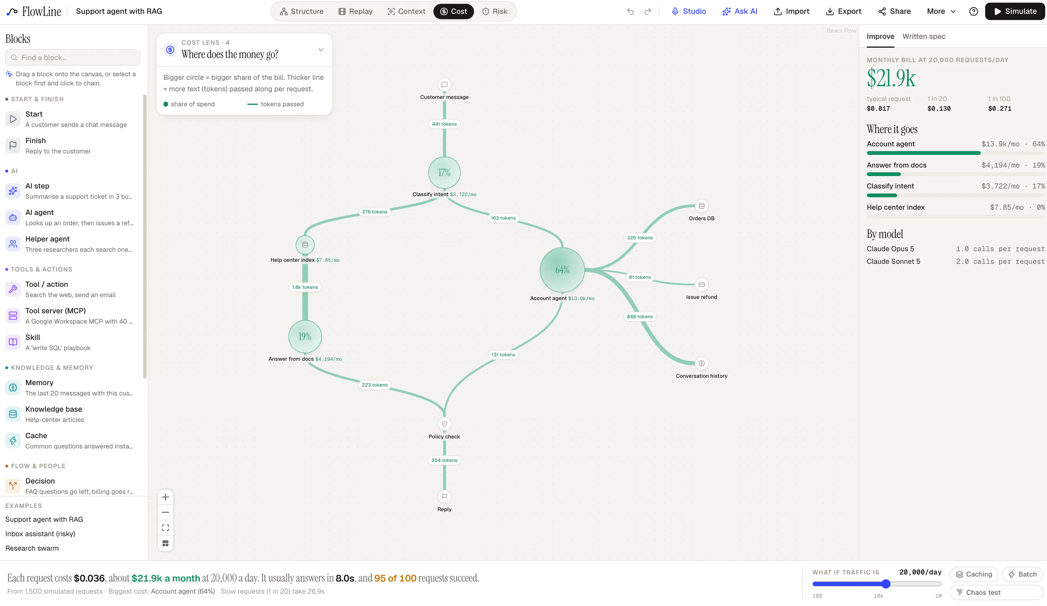
Task: Click the Start block play icon
Action: coord(13,119)
